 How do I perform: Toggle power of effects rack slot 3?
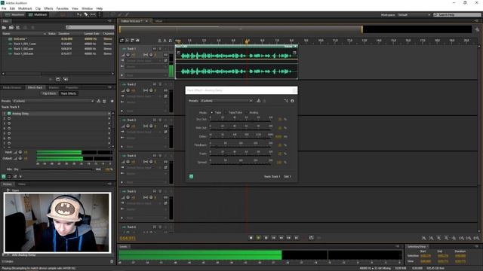(9, 123)
